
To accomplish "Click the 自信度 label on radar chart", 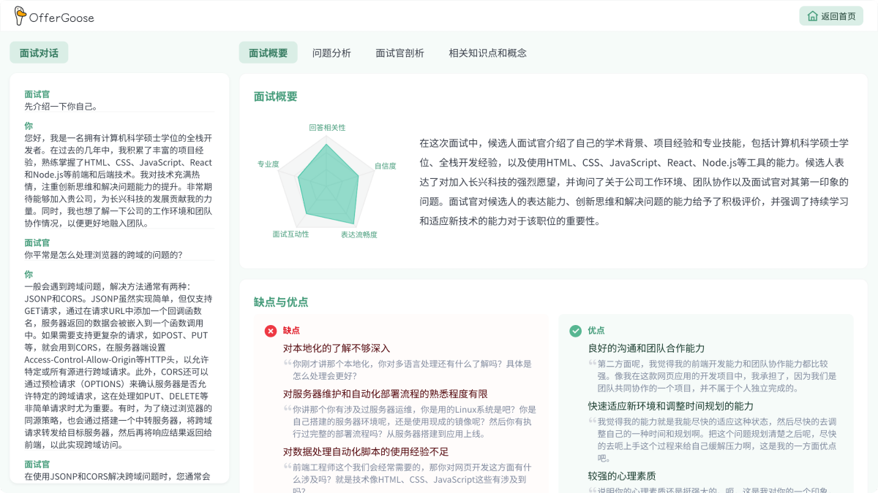I will point(386,166).
